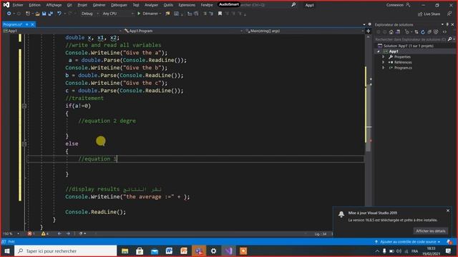This screenshot has width=458, height=257.
Task: Open the Démarrer dropdown arrow
Action: tap(160, 14)
